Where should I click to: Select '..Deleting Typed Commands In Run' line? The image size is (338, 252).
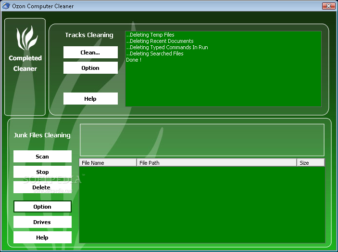tap(167, 47)
